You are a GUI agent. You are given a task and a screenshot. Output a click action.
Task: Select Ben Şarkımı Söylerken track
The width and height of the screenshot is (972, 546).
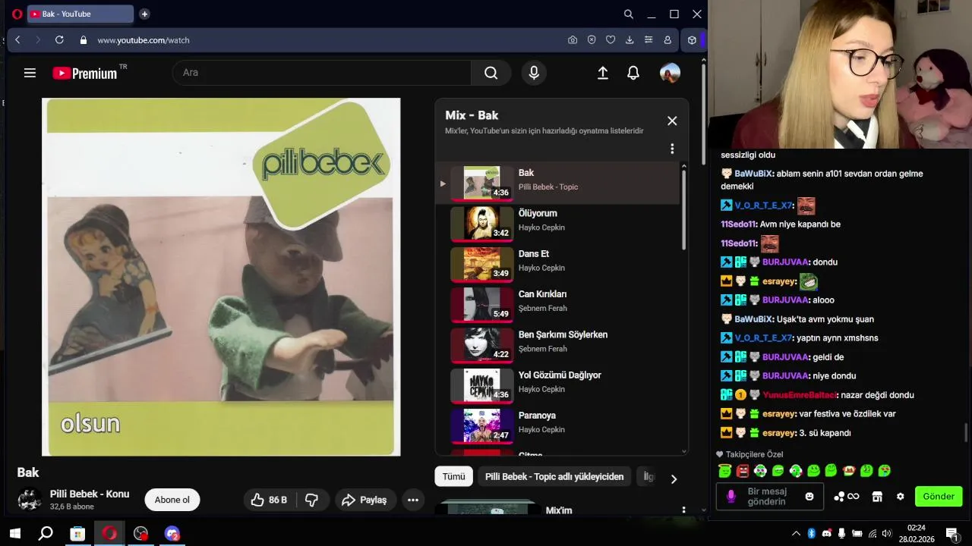point(557,344)
